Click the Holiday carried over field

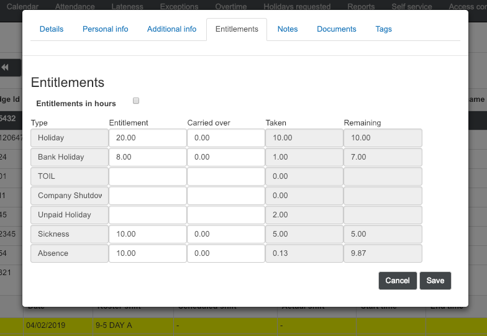pos(225,138)
